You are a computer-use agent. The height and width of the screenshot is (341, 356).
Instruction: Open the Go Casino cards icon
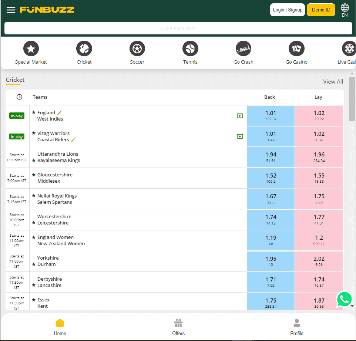pyautogui.click(x=296, y=48)
